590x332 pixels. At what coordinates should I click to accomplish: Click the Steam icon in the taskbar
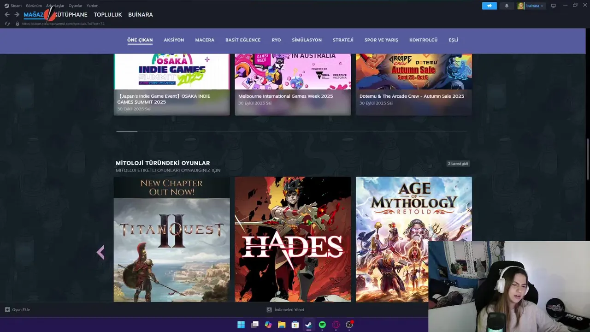click(309, 325)
